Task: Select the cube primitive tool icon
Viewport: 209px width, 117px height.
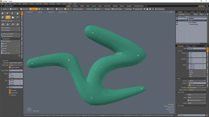Action: [x=3, y=13]
